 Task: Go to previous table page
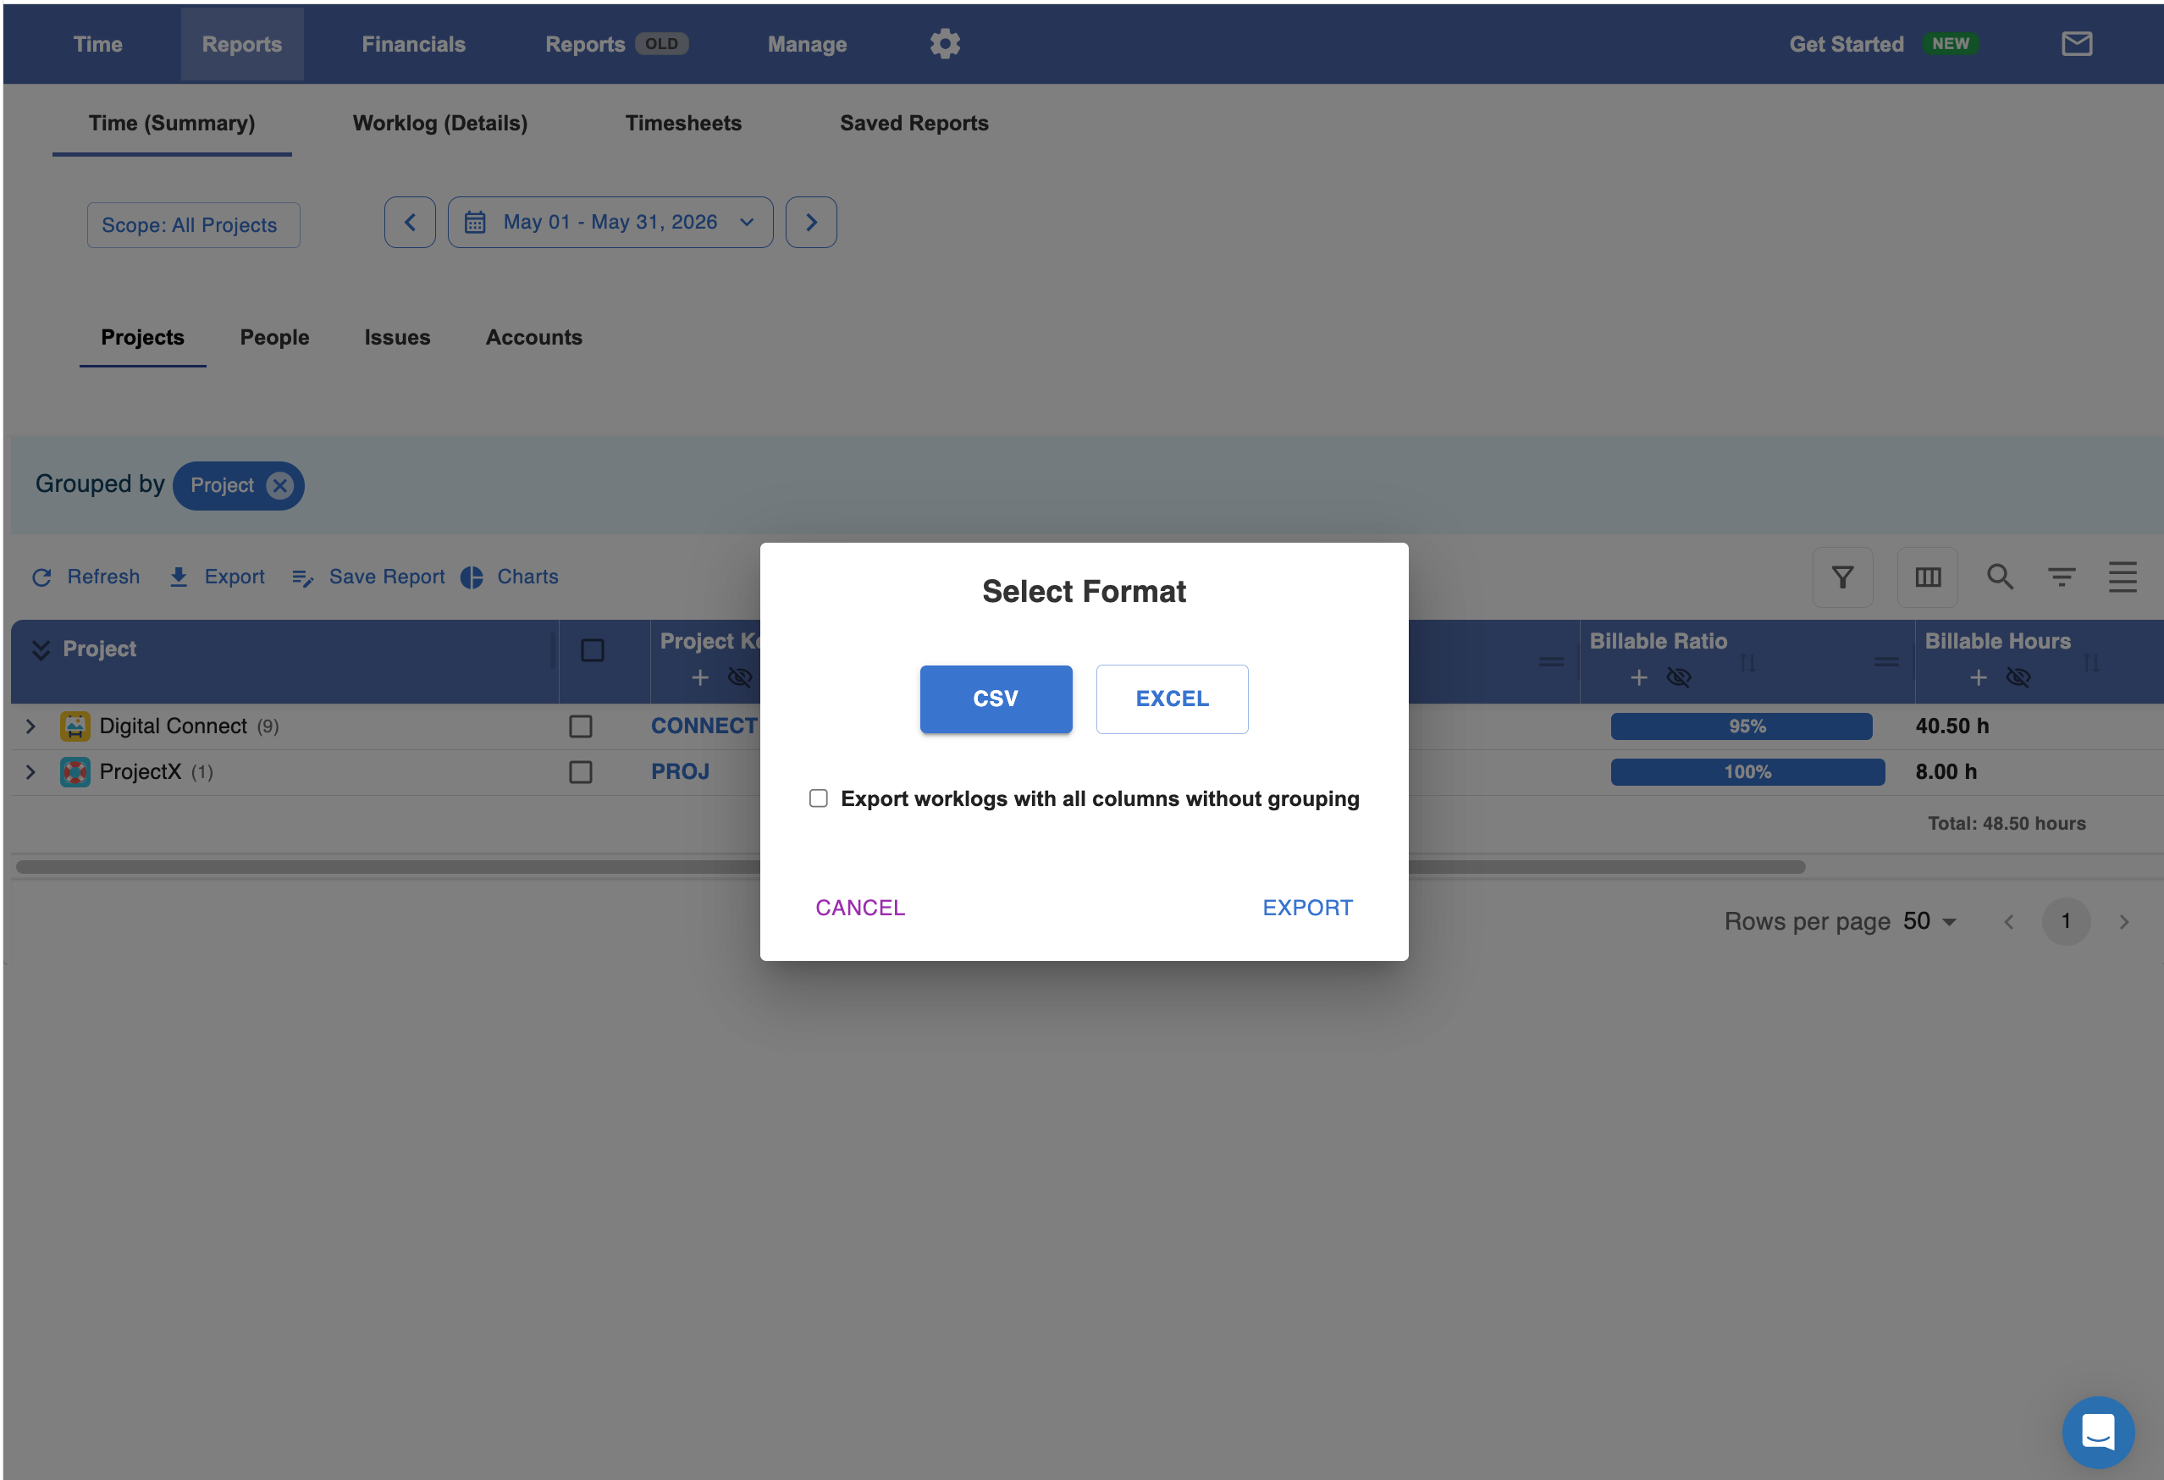tap(2008, 921)
